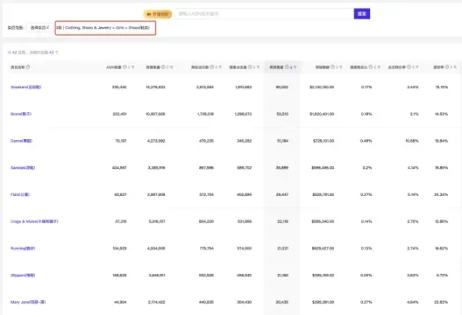Open the Slippers(拖鞋) category link

pyautogui.click(x=23, y=276)
